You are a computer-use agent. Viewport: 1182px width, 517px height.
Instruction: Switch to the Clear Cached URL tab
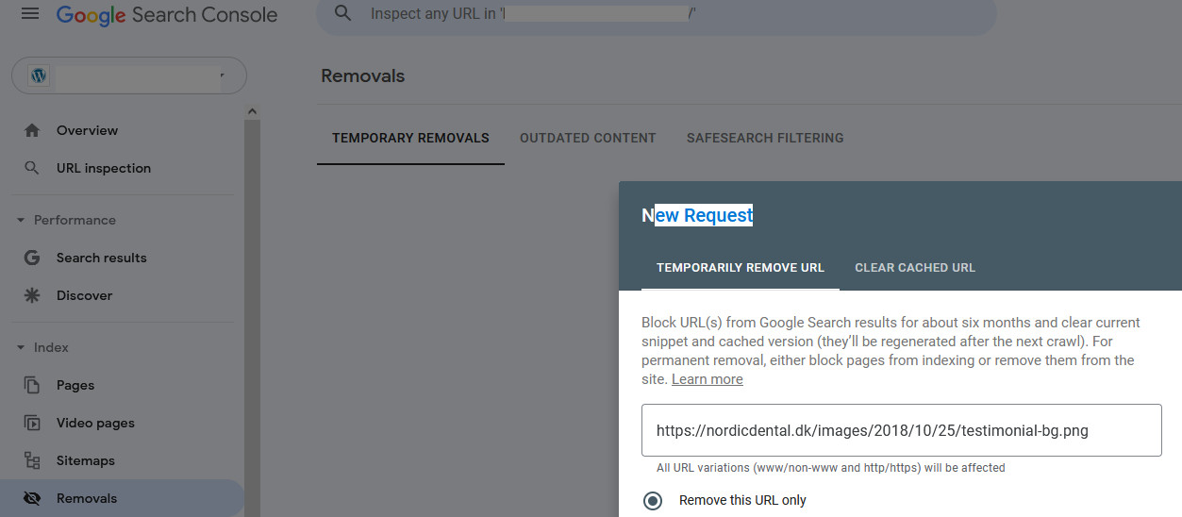[915, 268]
